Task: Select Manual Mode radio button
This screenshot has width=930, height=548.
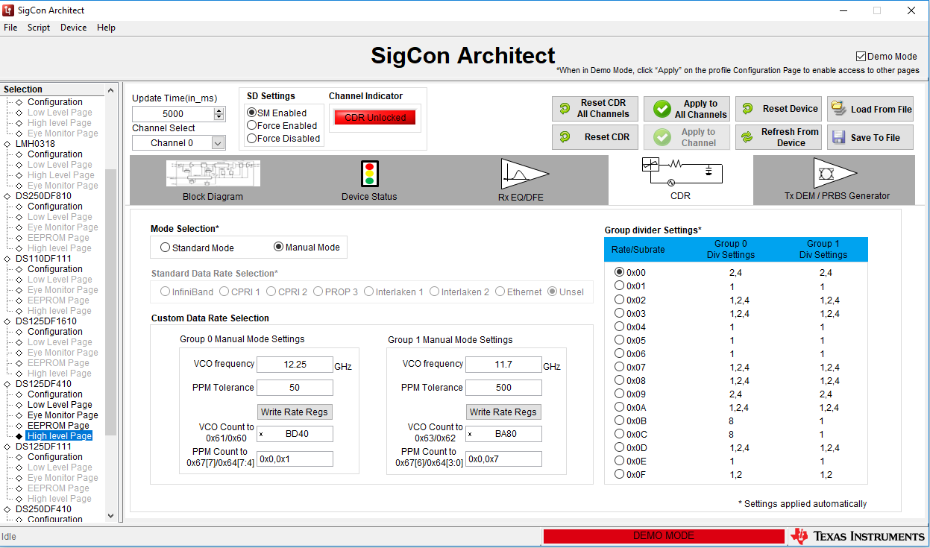Action: click(279, 247)
